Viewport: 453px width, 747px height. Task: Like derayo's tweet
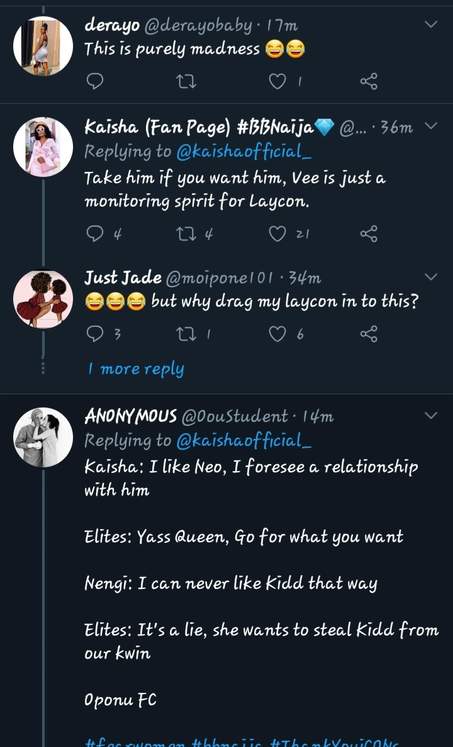[x=277, y=81]
